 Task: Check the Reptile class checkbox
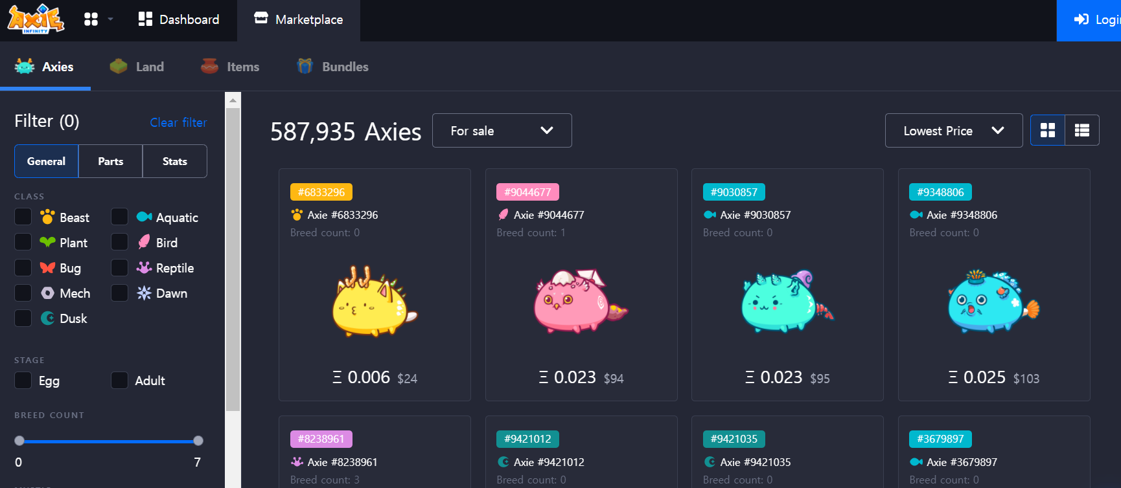click(x=119, y=267)
